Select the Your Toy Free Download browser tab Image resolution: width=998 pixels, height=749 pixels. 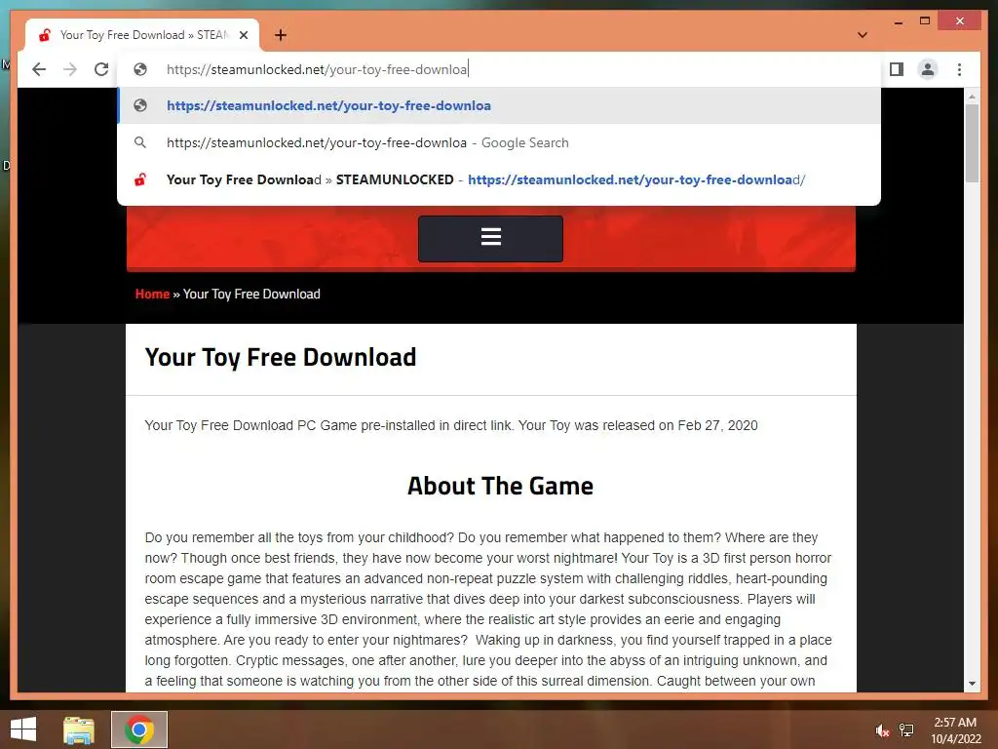pos(142,35)
